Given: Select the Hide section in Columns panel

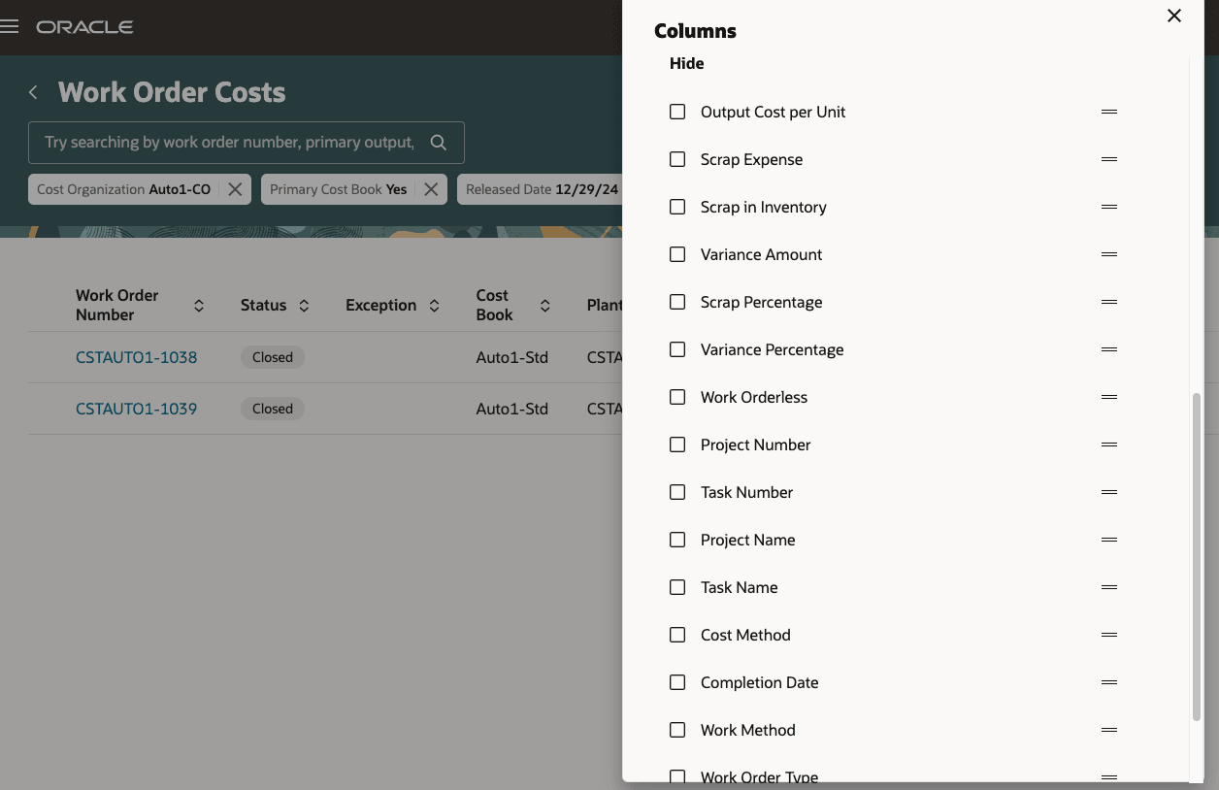Looking at the screenshot, I should (686, 63).
